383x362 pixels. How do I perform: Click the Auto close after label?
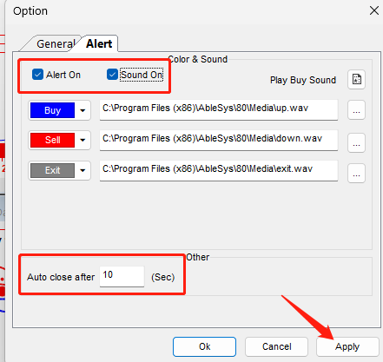coord(61,277)
